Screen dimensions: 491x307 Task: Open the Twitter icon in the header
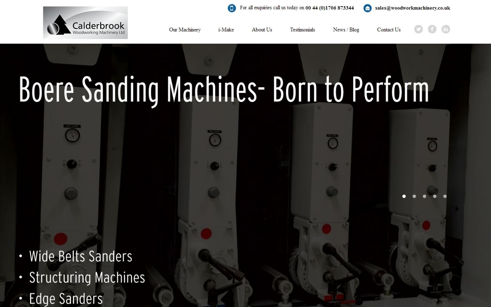coord(418,29)
